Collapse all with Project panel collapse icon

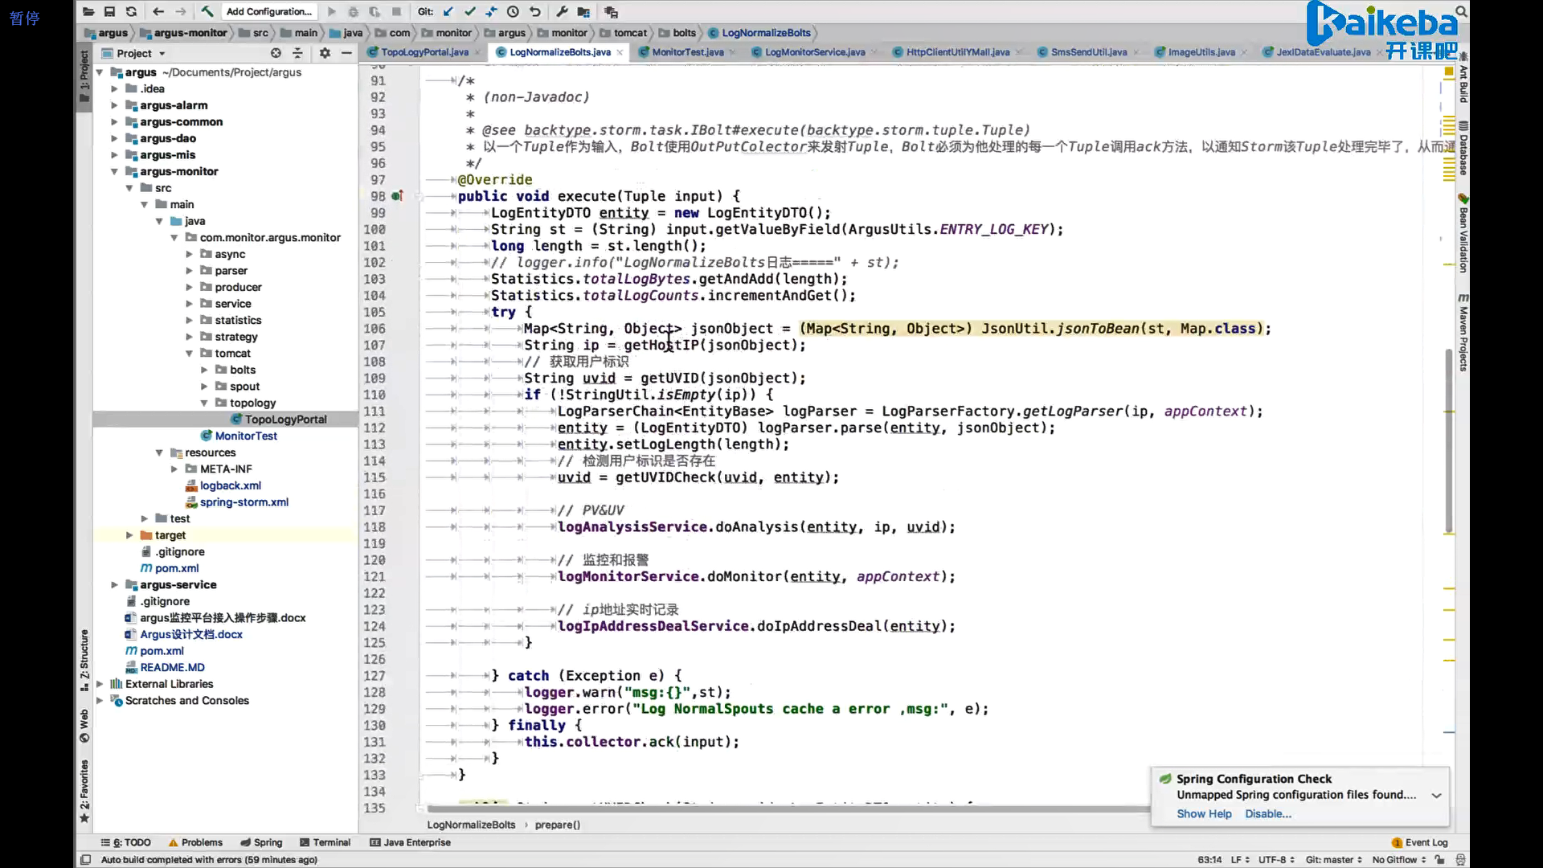pyautogui.click(x=297, y=53)
